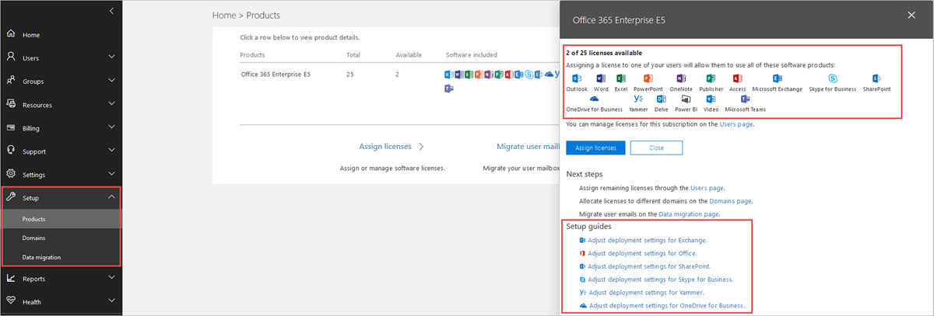Click the Access product icon
The width and height of the screenshot is (934, 316).
click(737, 78)
